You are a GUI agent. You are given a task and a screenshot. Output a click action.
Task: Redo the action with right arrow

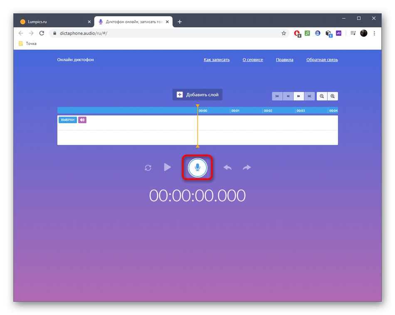click(247, 167)
